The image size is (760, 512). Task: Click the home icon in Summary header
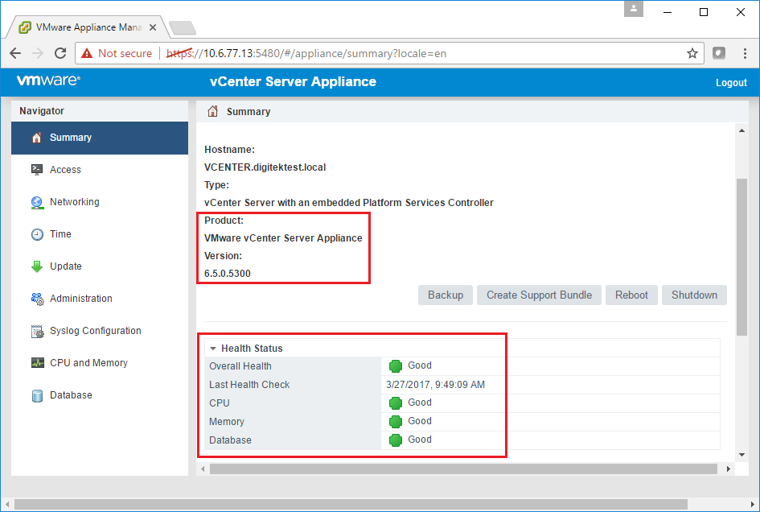[213, 112]
